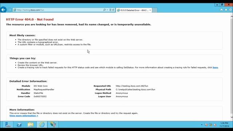Click 'The directory or file specified' bullet
Image resolution: width=233 pixels, height=131 pixels.
point(50,40)
